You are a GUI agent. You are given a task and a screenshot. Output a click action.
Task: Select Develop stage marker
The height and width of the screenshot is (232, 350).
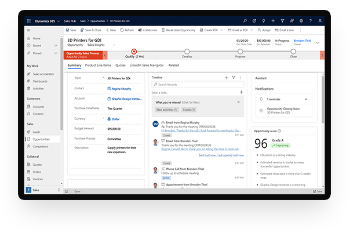pos(187,52)
